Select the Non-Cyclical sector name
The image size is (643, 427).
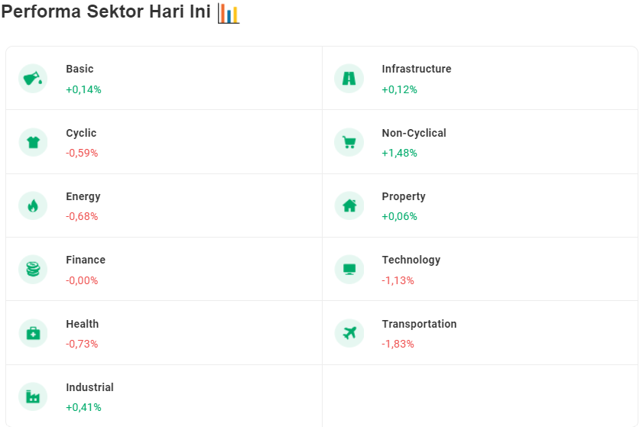pos(414,133)
